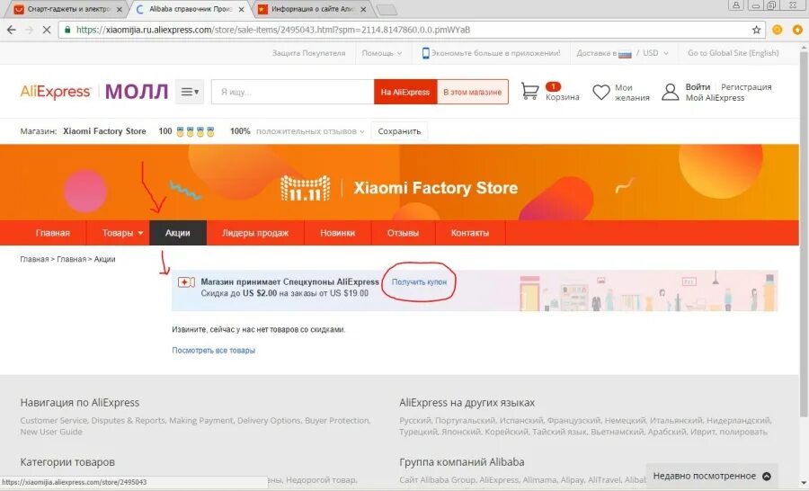The width and height of the screenshot is (809, 491).
Task: Click the Получить купон link
Action: 419,281
